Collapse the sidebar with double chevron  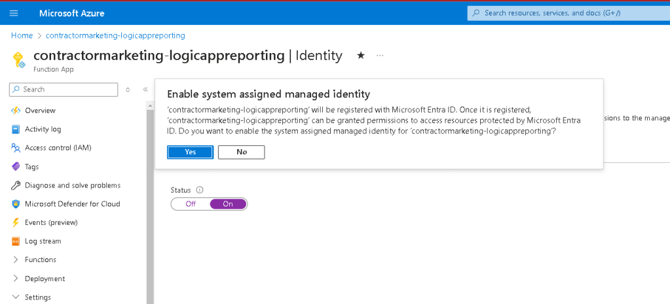[x=145, y=90]
